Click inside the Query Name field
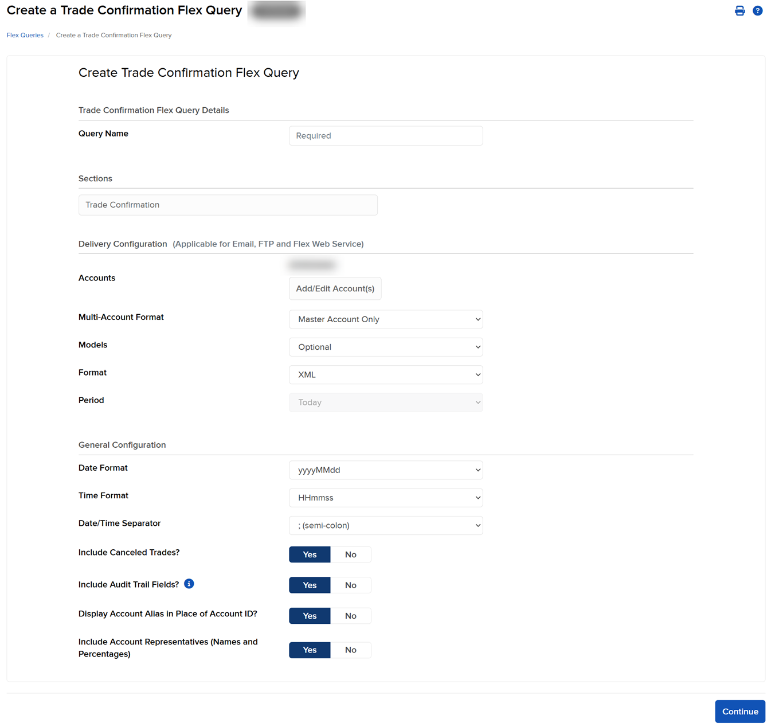 pos(385,135)
